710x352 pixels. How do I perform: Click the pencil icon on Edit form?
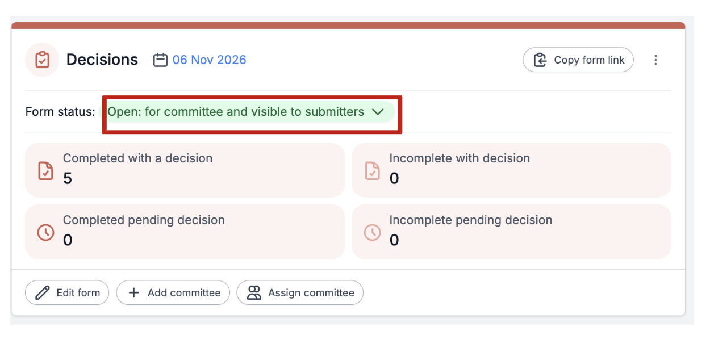[x=43, y=293]
